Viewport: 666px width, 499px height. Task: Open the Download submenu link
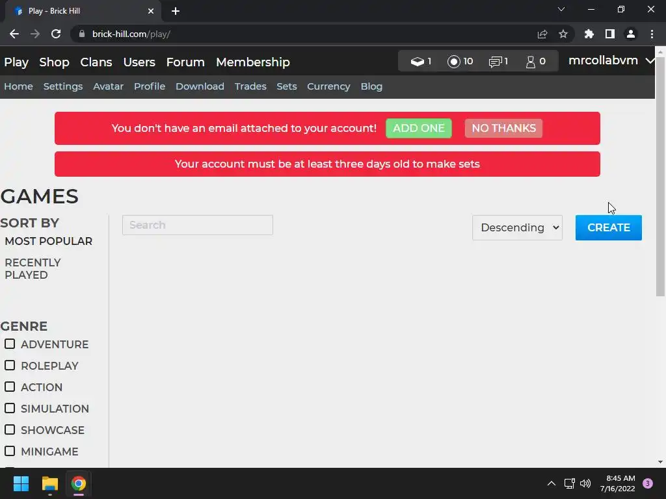click(x=200, y=86)
